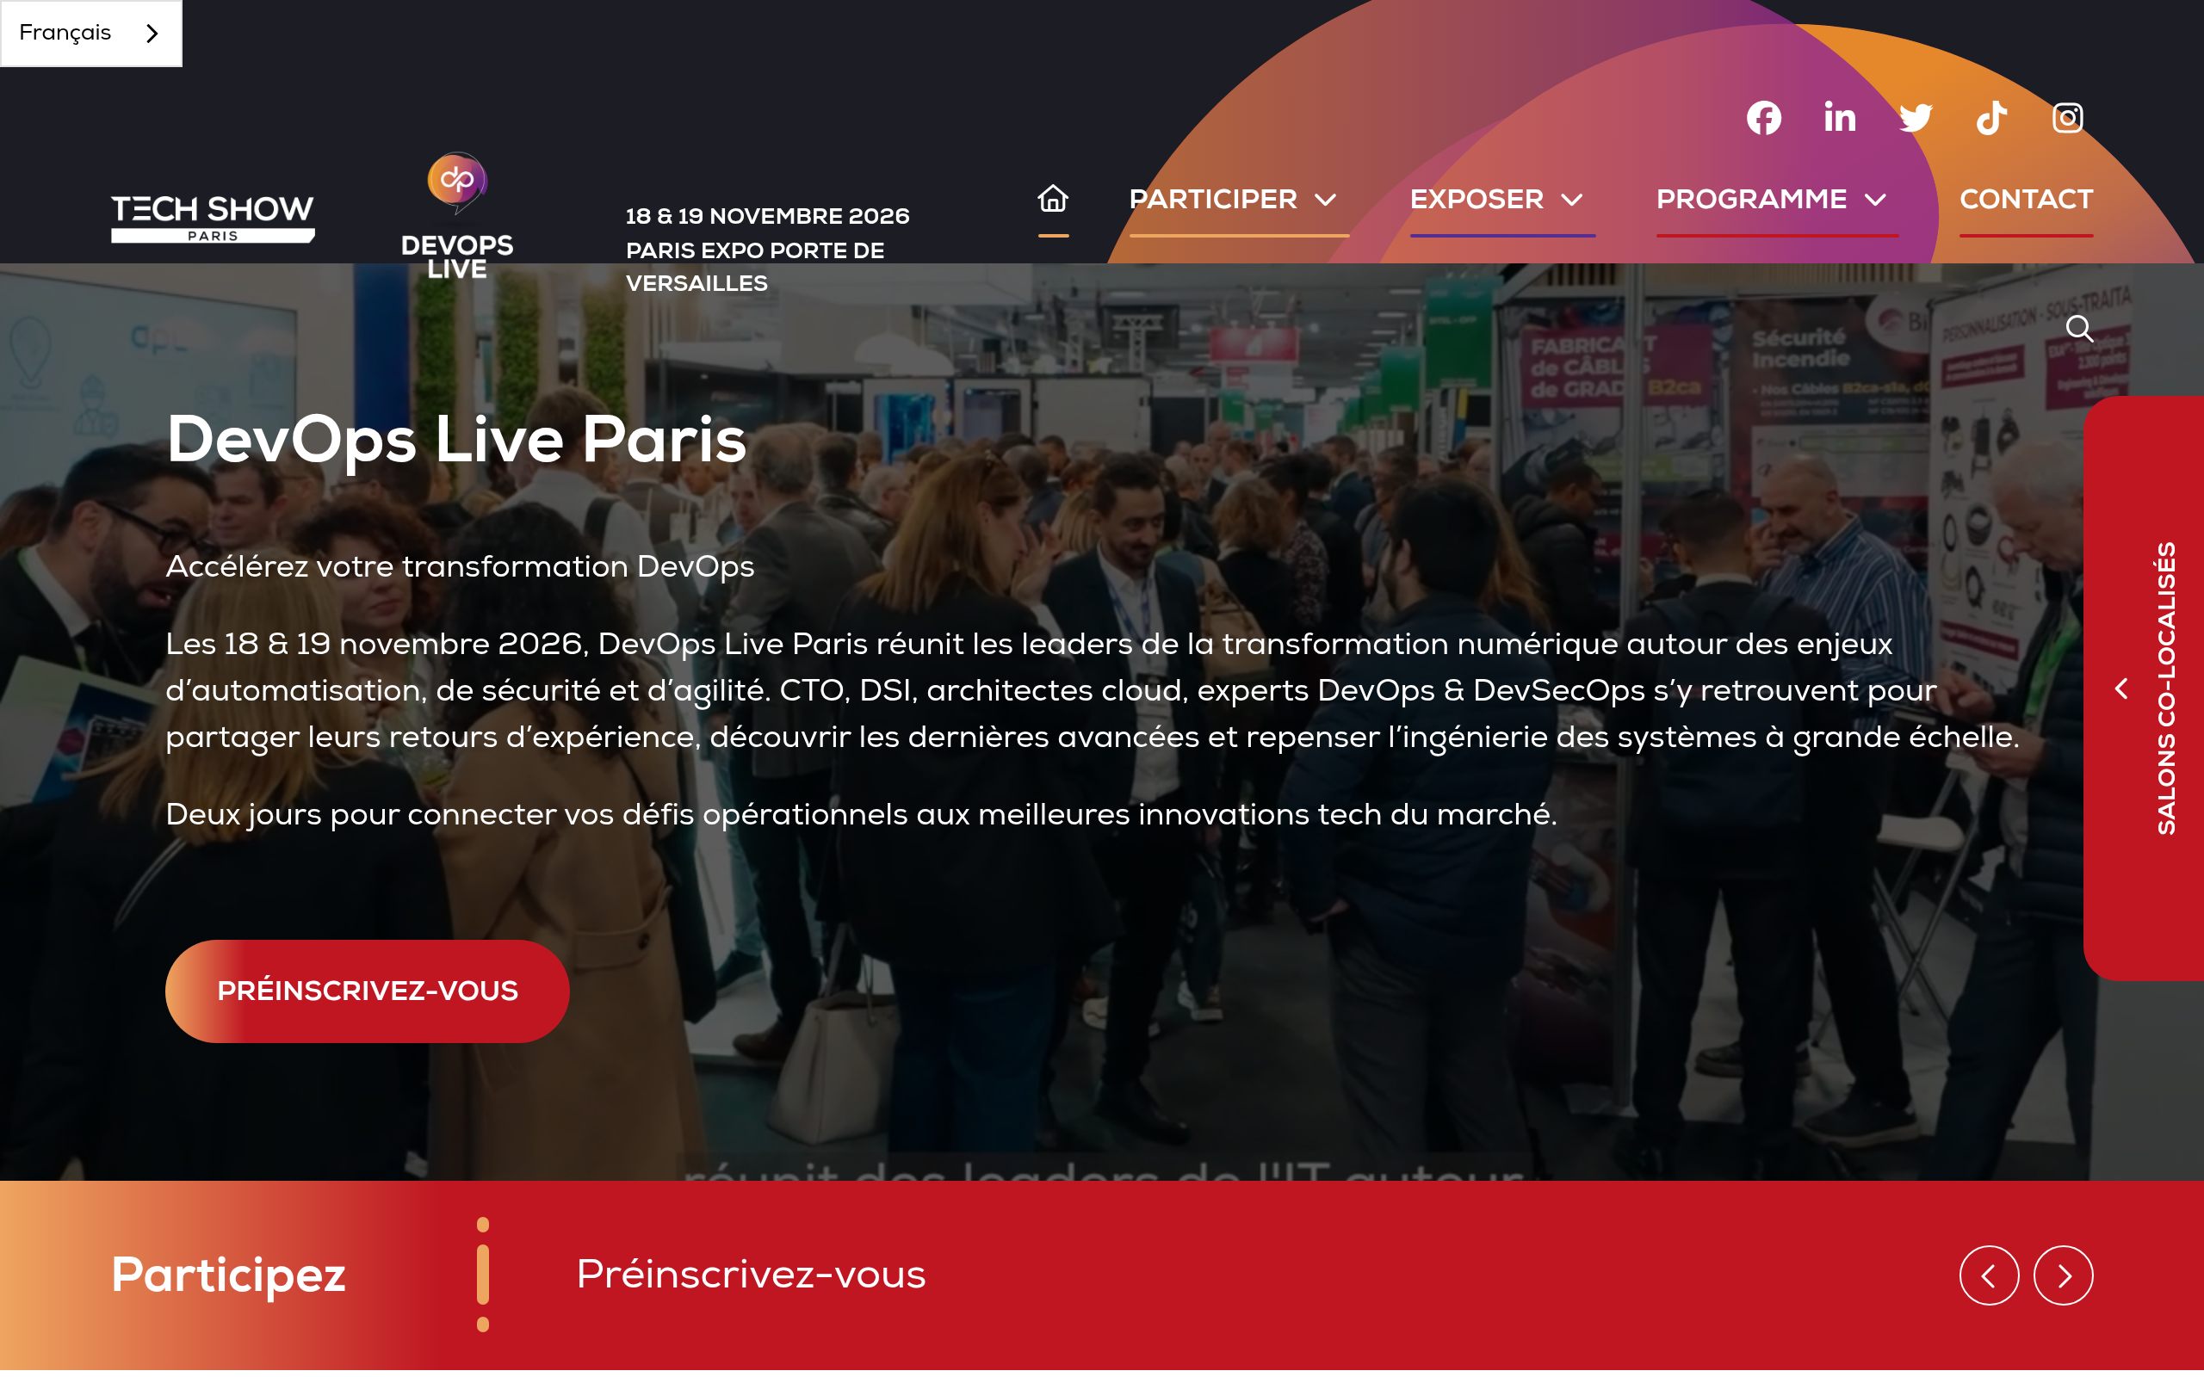Go to the home page icon
Viewport: 2204px width, 1377px height.
[x=1053, y=199]
